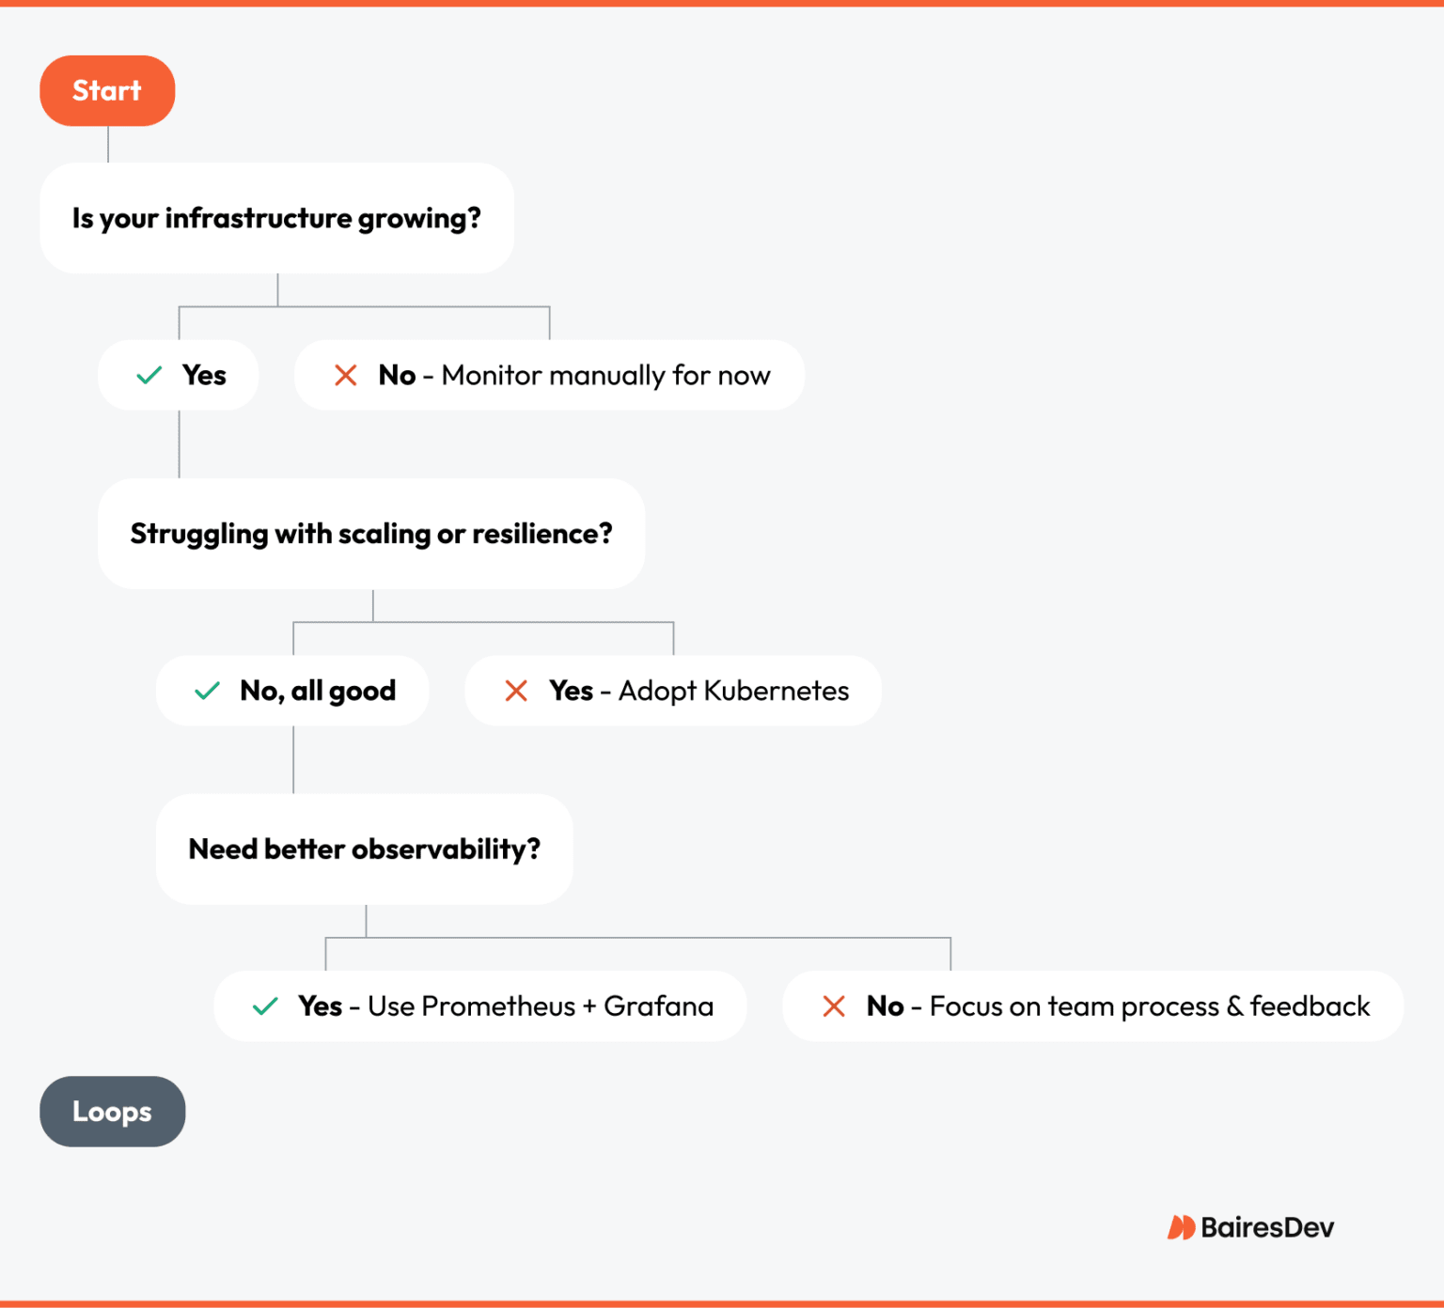Screen dimensions: 1444x1308
Task: Select the 'Need better observability?' question box
Action: tap(364, 849)
